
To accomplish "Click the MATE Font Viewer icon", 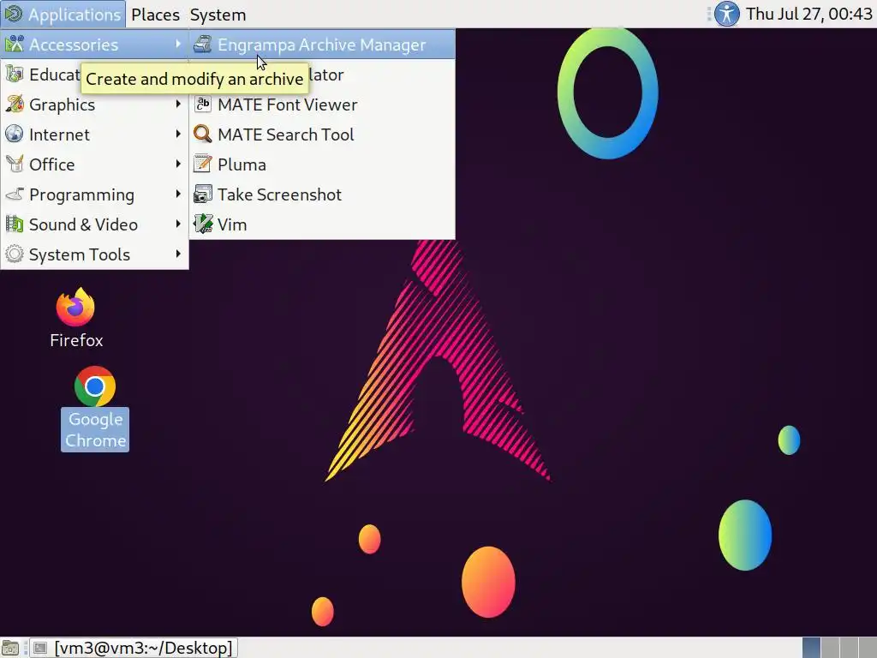I will [202, 104].
